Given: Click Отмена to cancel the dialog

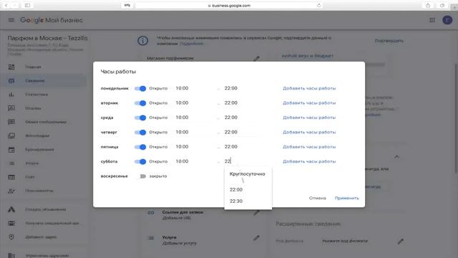Looking at the screenshot, I should click(318, 198).
